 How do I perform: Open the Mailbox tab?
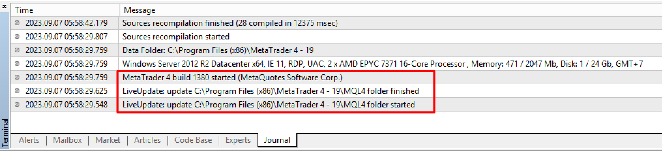point(67,140)
